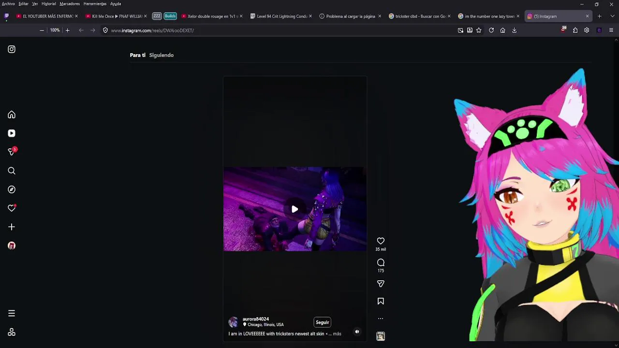
Task: Save the reel with bookmark icon
Action: coord(381,301)
